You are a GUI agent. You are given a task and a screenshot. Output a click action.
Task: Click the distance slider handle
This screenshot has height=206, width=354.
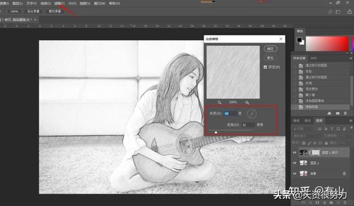[216, 133]
